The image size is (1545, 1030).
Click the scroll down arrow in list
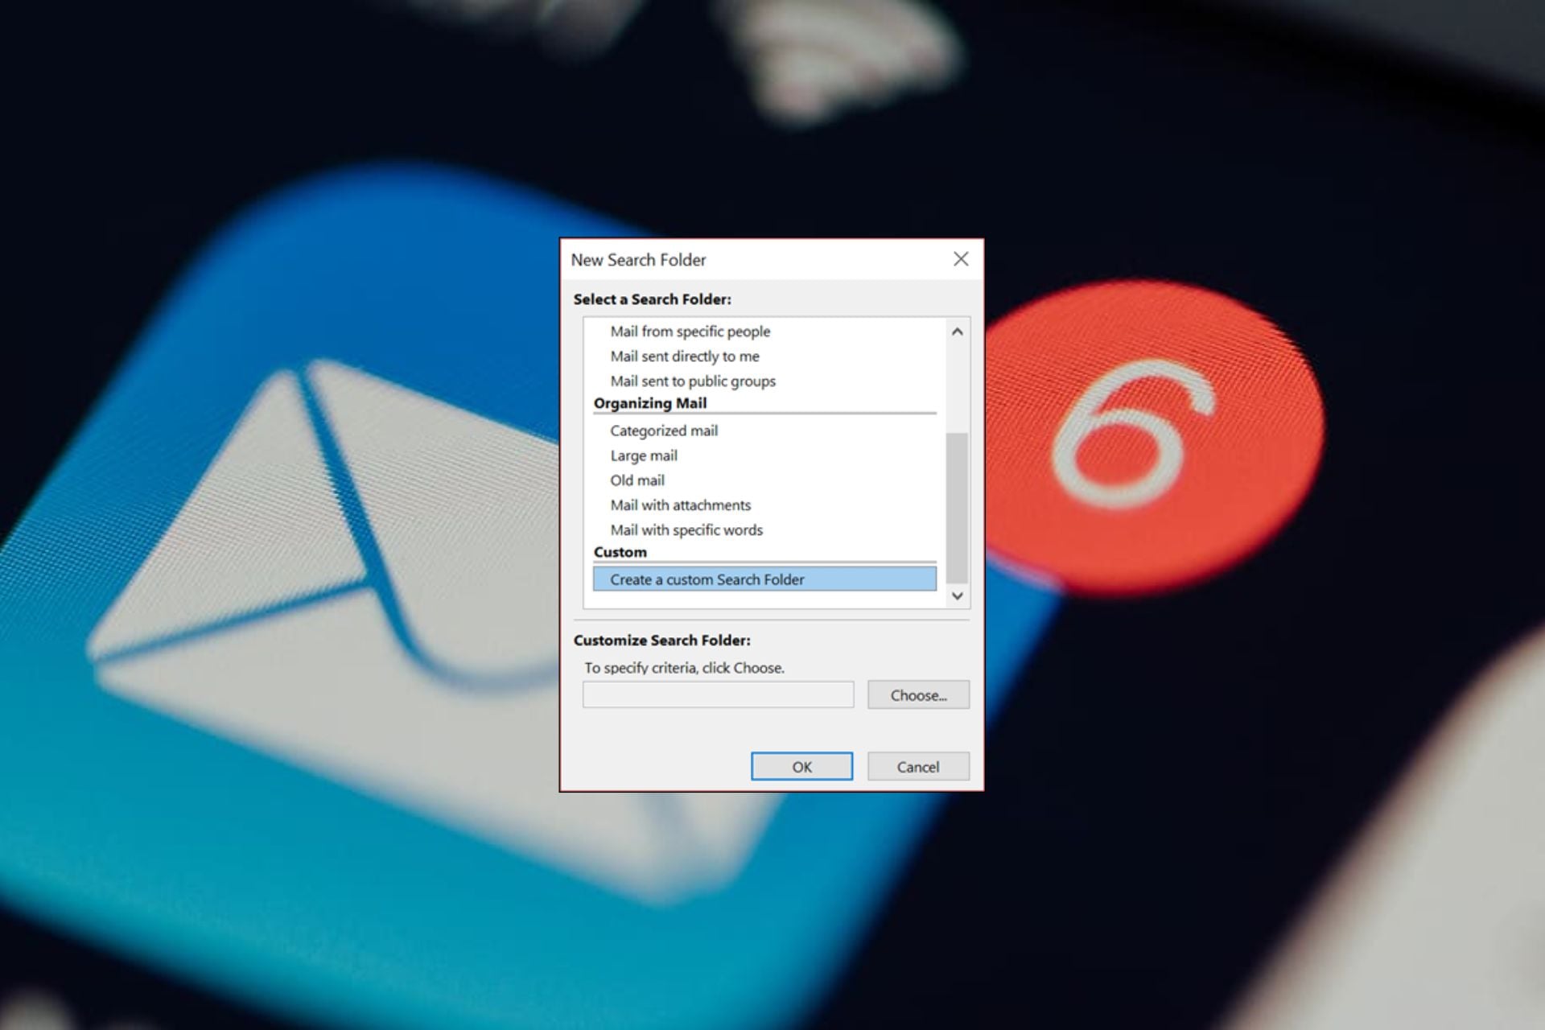[957, 596]
